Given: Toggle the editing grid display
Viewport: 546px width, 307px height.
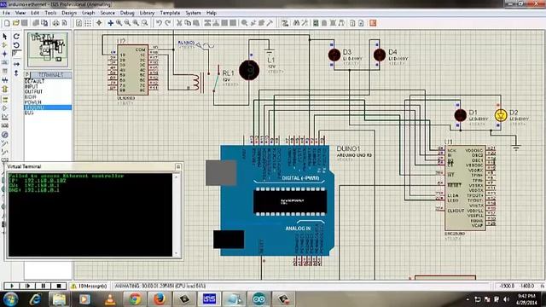Looking at the screenshot, I should (x=88, y=23).
